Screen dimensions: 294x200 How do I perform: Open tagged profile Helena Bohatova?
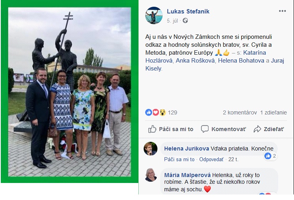pos(241,61)
